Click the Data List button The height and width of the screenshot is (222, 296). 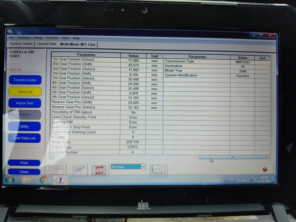(25, 92)
